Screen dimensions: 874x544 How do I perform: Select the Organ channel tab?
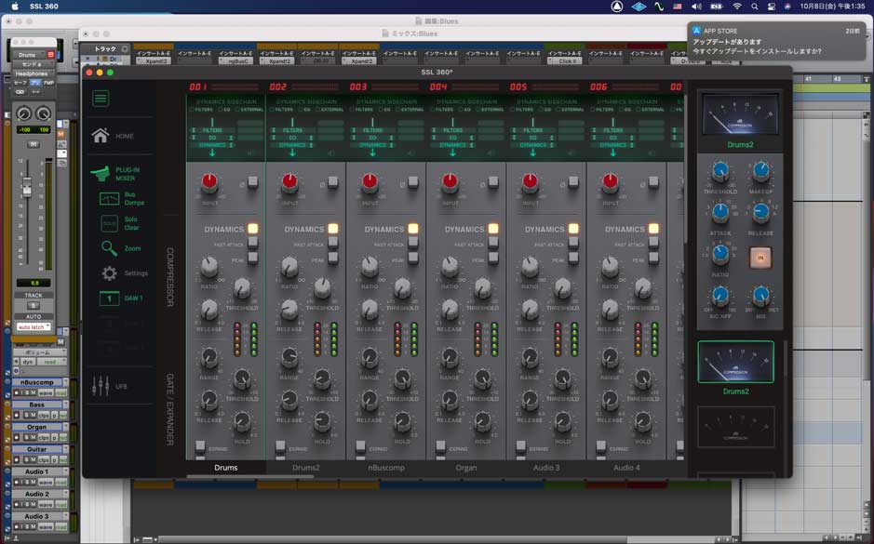[x=466, y=468]
